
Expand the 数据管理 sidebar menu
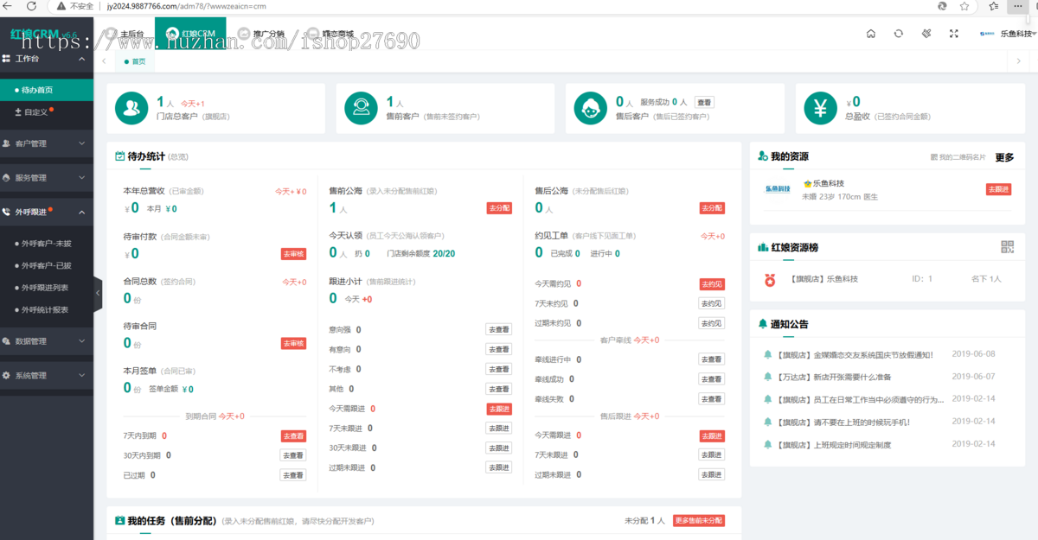[x=47, y=341]
